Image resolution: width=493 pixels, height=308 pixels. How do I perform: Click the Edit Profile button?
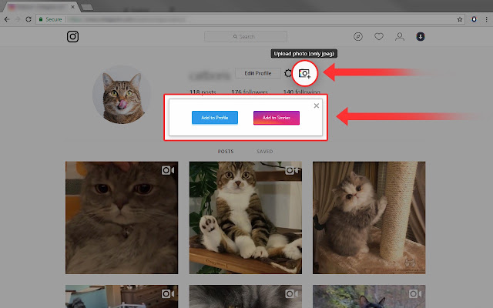click(258, 73)
